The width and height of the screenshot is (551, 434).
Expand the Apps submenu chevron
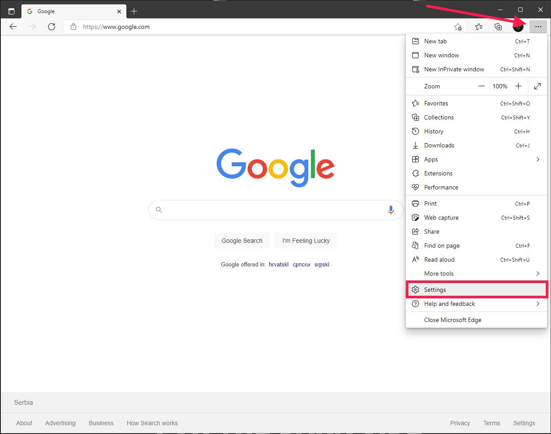[x=538, y=159]
